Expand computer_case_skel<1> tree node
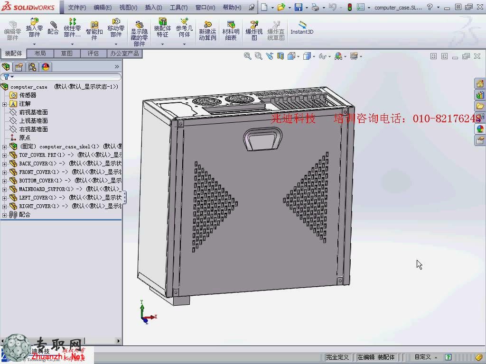 click(4, 147)
